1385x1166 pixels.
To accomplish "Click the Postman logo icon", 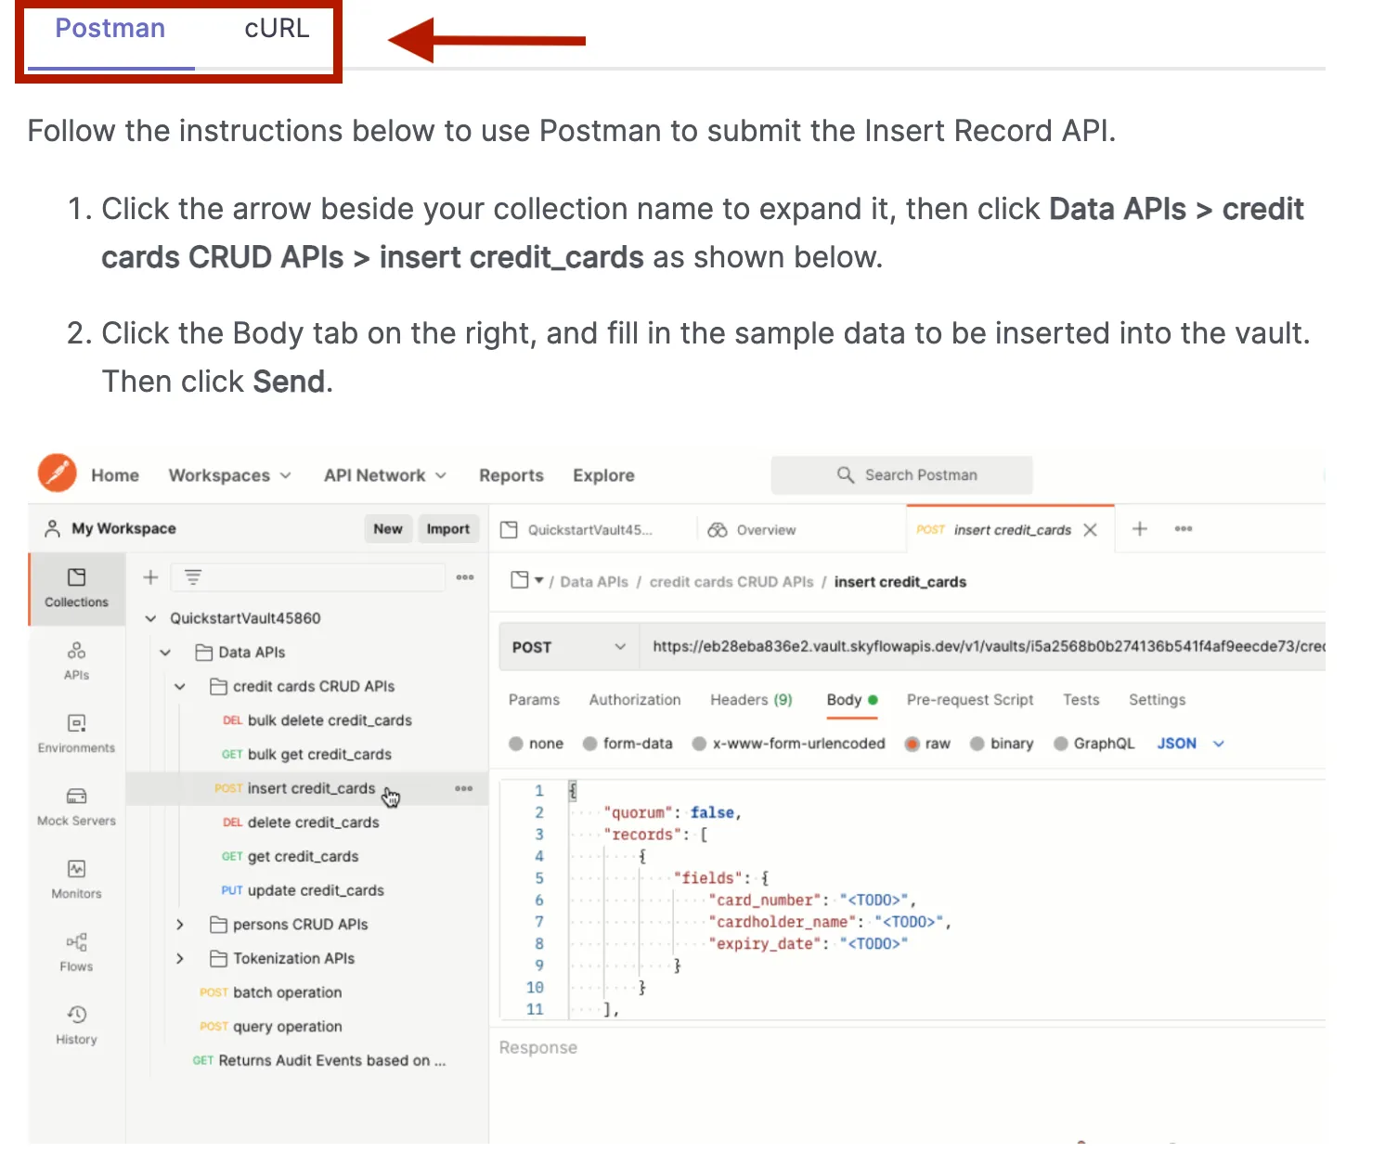I will click(57, 473).
